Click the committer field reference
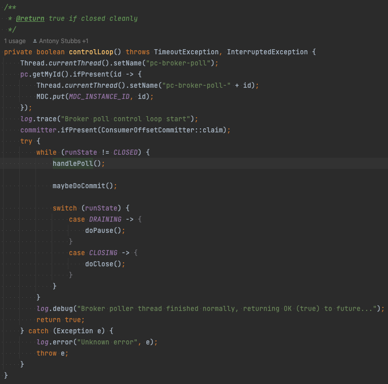Screen dimensions: 388x384 click(38, 130)
